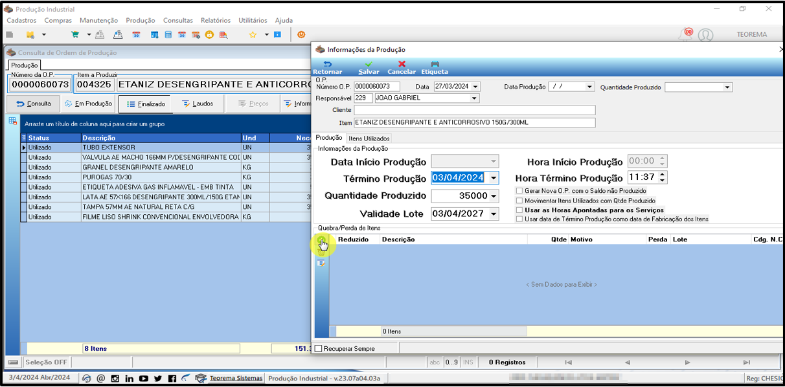Open the Término Produção date dropdown
The height and width of the screenshot is (387, 785).
494,178
